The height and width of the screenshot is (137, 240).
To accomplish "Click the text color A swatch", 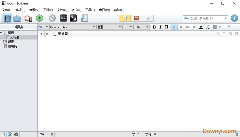I will [201, 27].
